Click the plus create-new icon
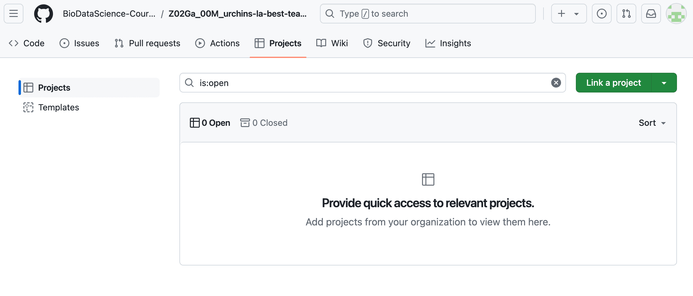This screenshot has width=693, height=296. [561, 14]
